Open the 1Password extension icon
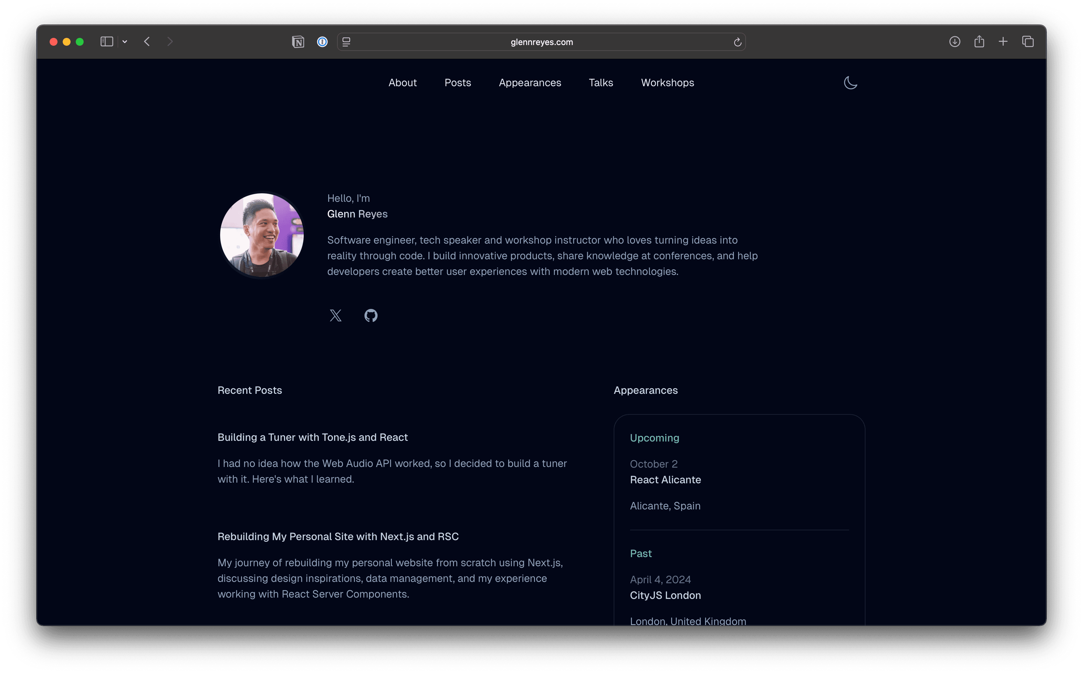This screenshot has width=1083, height=674. [322, 42]
